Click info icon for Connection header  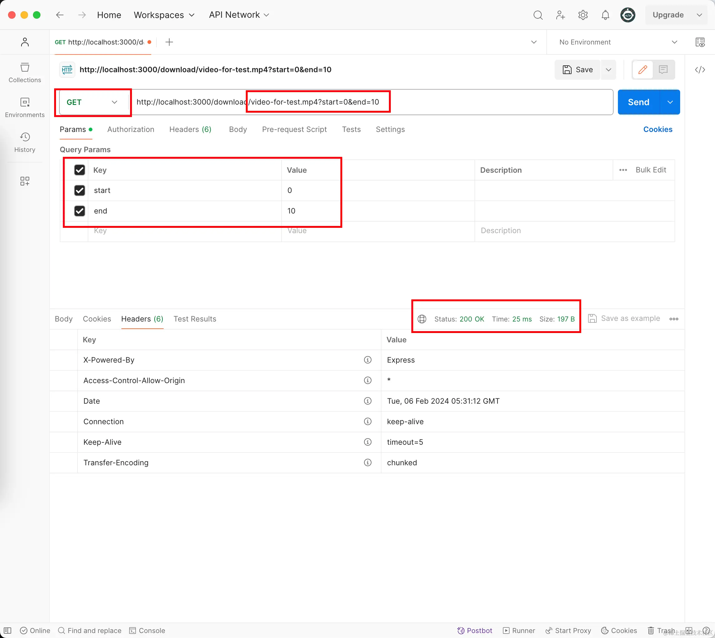pos(368,421)
